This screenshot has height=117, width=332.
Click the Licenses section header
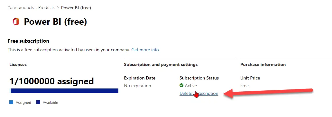click(18, 64)
